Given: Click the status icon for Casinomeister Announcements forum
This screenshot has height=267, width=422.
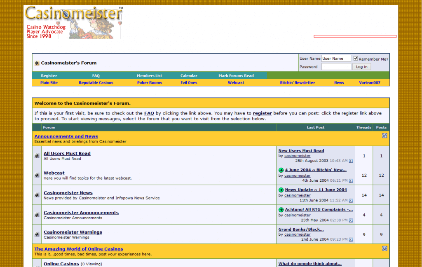Looking at the screenshot, I should tap(37, 215).
